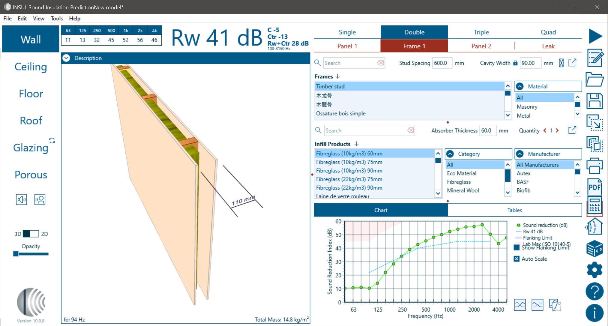Click the pop-out icon beside Quantity
This screenshot has height=326, width=608.
[x=572, y=130]
